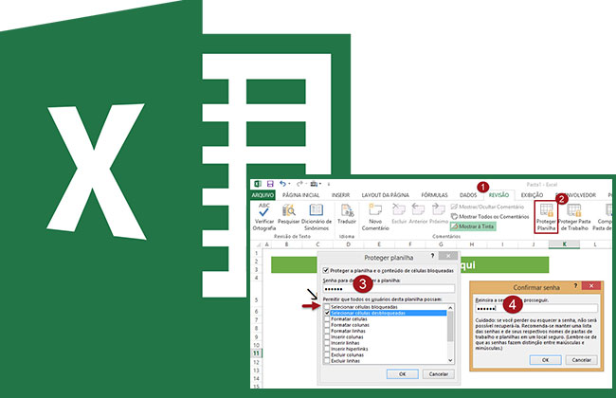Click the Save icon in quick access toolbar
Screen dimensions: 616x398
pos(270,184)
